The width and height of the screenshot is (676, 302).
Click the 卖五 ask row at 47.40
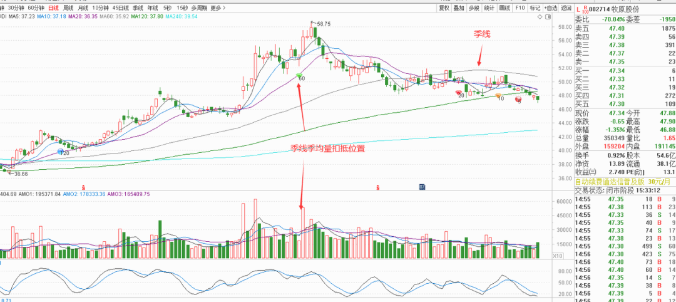coord(625,28)
